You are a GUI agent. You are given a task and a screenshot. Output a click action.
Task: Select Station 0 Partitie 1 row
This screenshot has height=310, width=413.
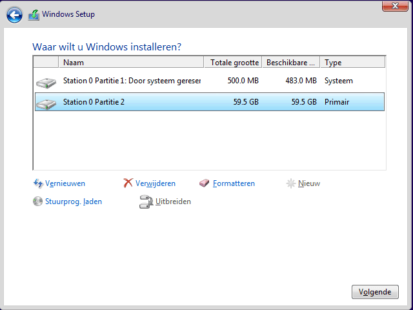(x=210, y=81)
